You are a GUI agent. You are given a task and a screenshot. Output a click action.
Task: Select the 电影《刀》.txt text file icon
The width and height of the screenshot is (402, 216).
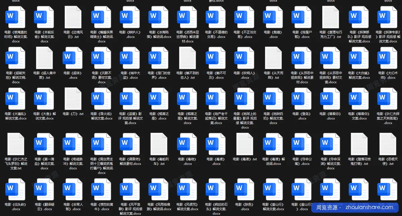[x=73, y=99]
